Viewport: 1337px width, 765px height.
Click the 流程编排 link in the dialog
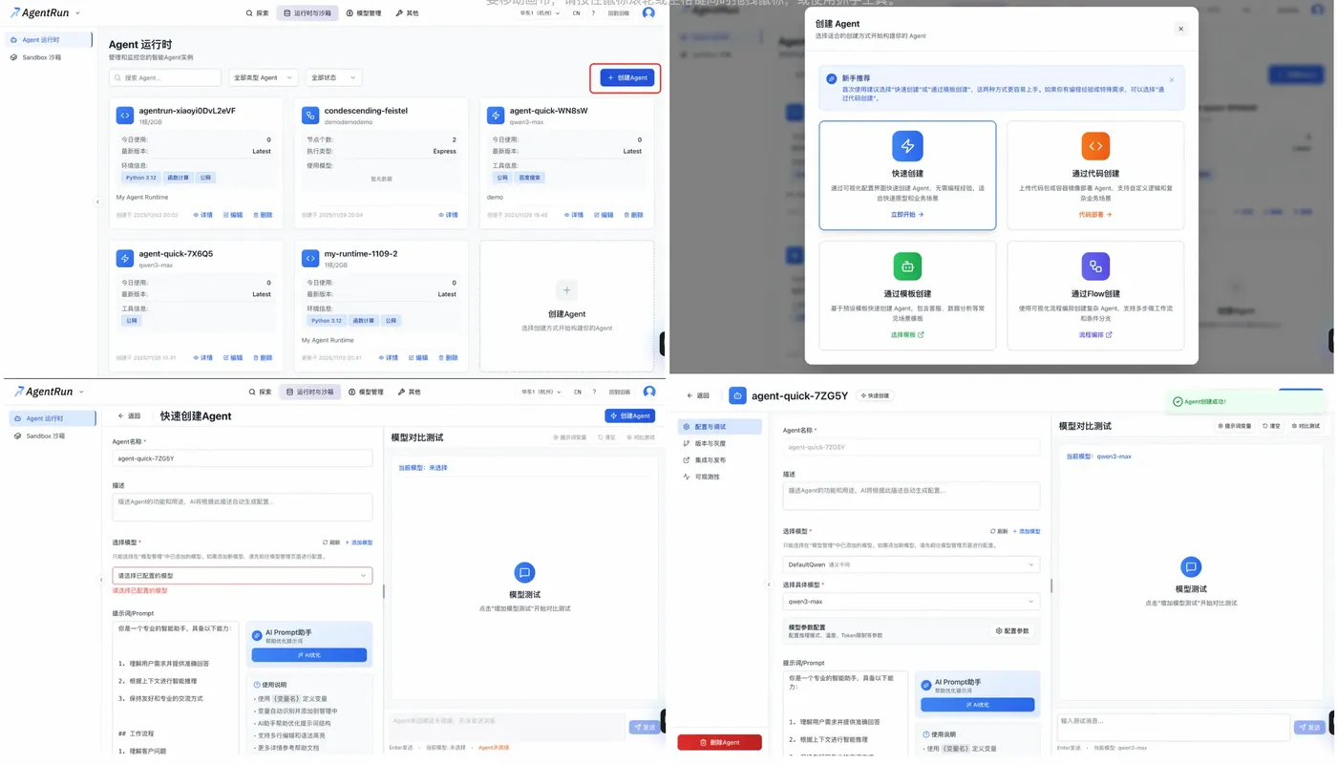1095,335
